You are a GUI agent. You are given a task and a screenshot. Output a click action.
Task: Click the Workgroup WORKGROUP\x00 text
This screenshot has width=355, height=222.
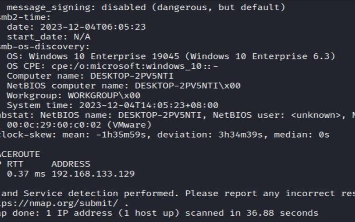point(104,95)
